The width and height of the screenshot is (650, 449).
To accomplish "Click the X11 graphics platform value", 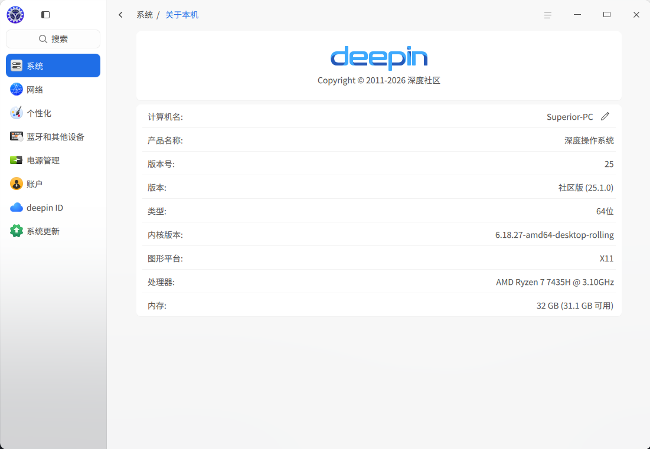I will 606,258.
